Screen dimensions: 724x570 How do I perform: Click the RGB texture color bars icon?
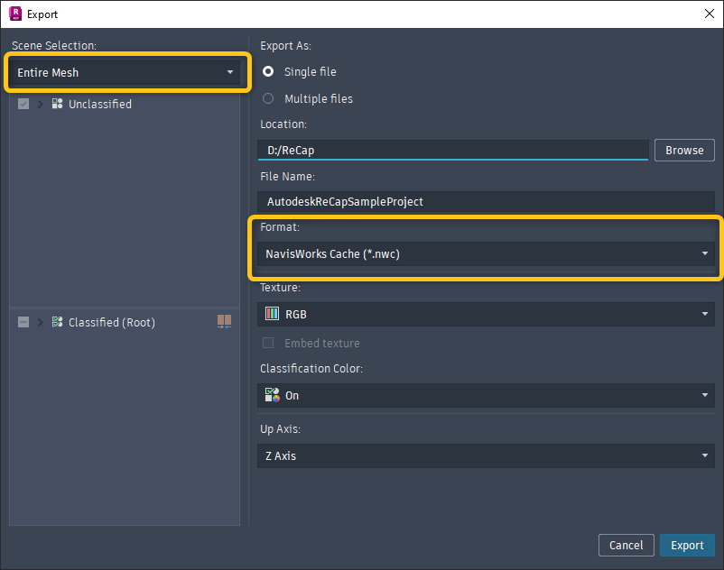[x=272, y=314]
